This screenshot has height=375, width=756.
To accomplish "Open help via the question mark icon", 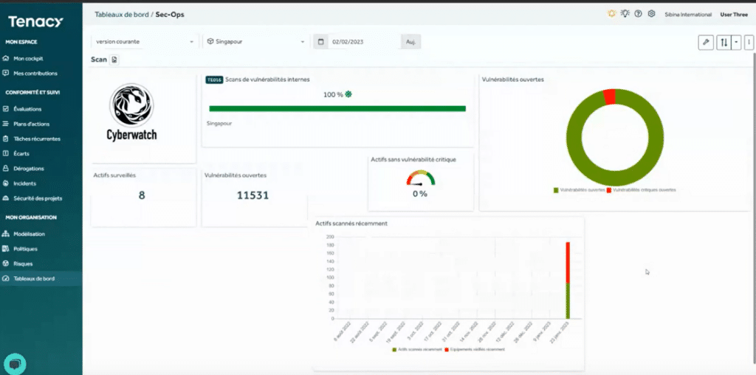I will coord(639,14).
